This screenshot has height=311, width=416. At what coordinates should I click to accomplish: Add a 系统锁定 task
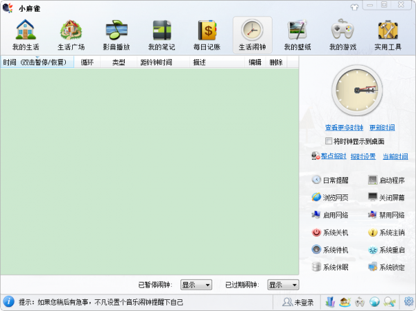386,267
